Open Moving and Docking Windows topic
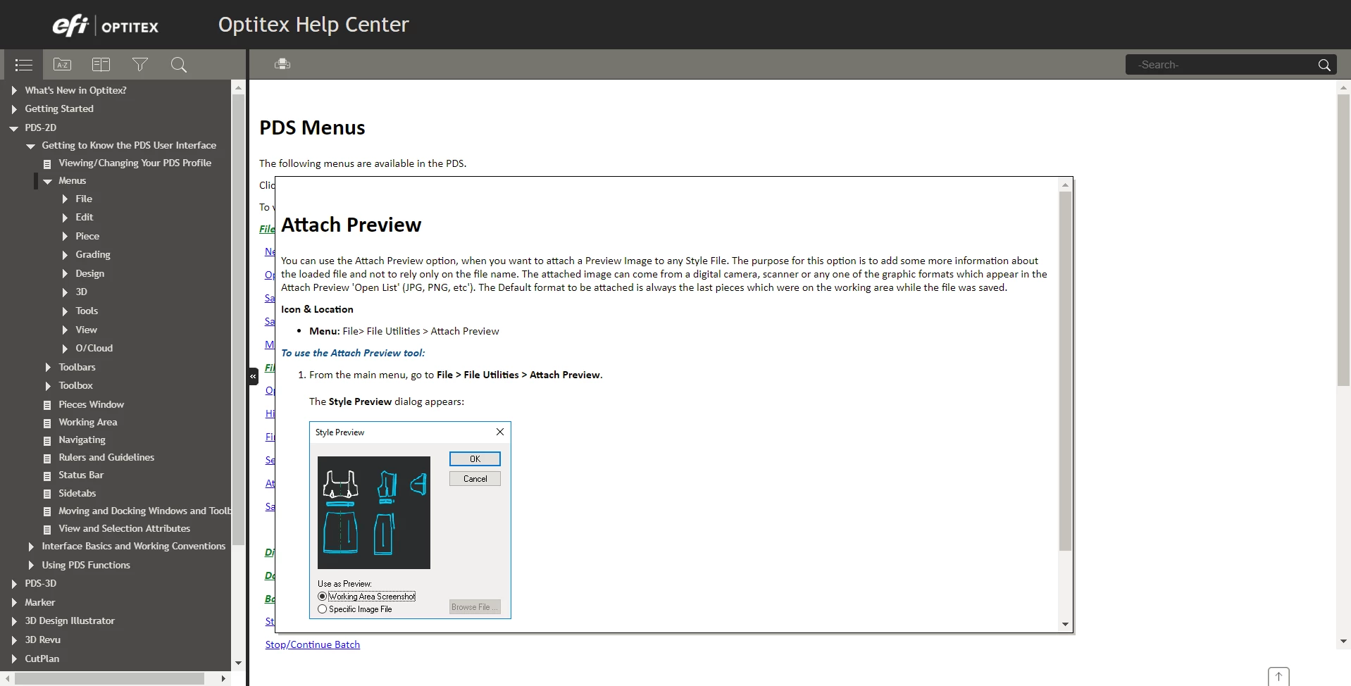This screenshot has width=1351, height=686. point(144,511)
